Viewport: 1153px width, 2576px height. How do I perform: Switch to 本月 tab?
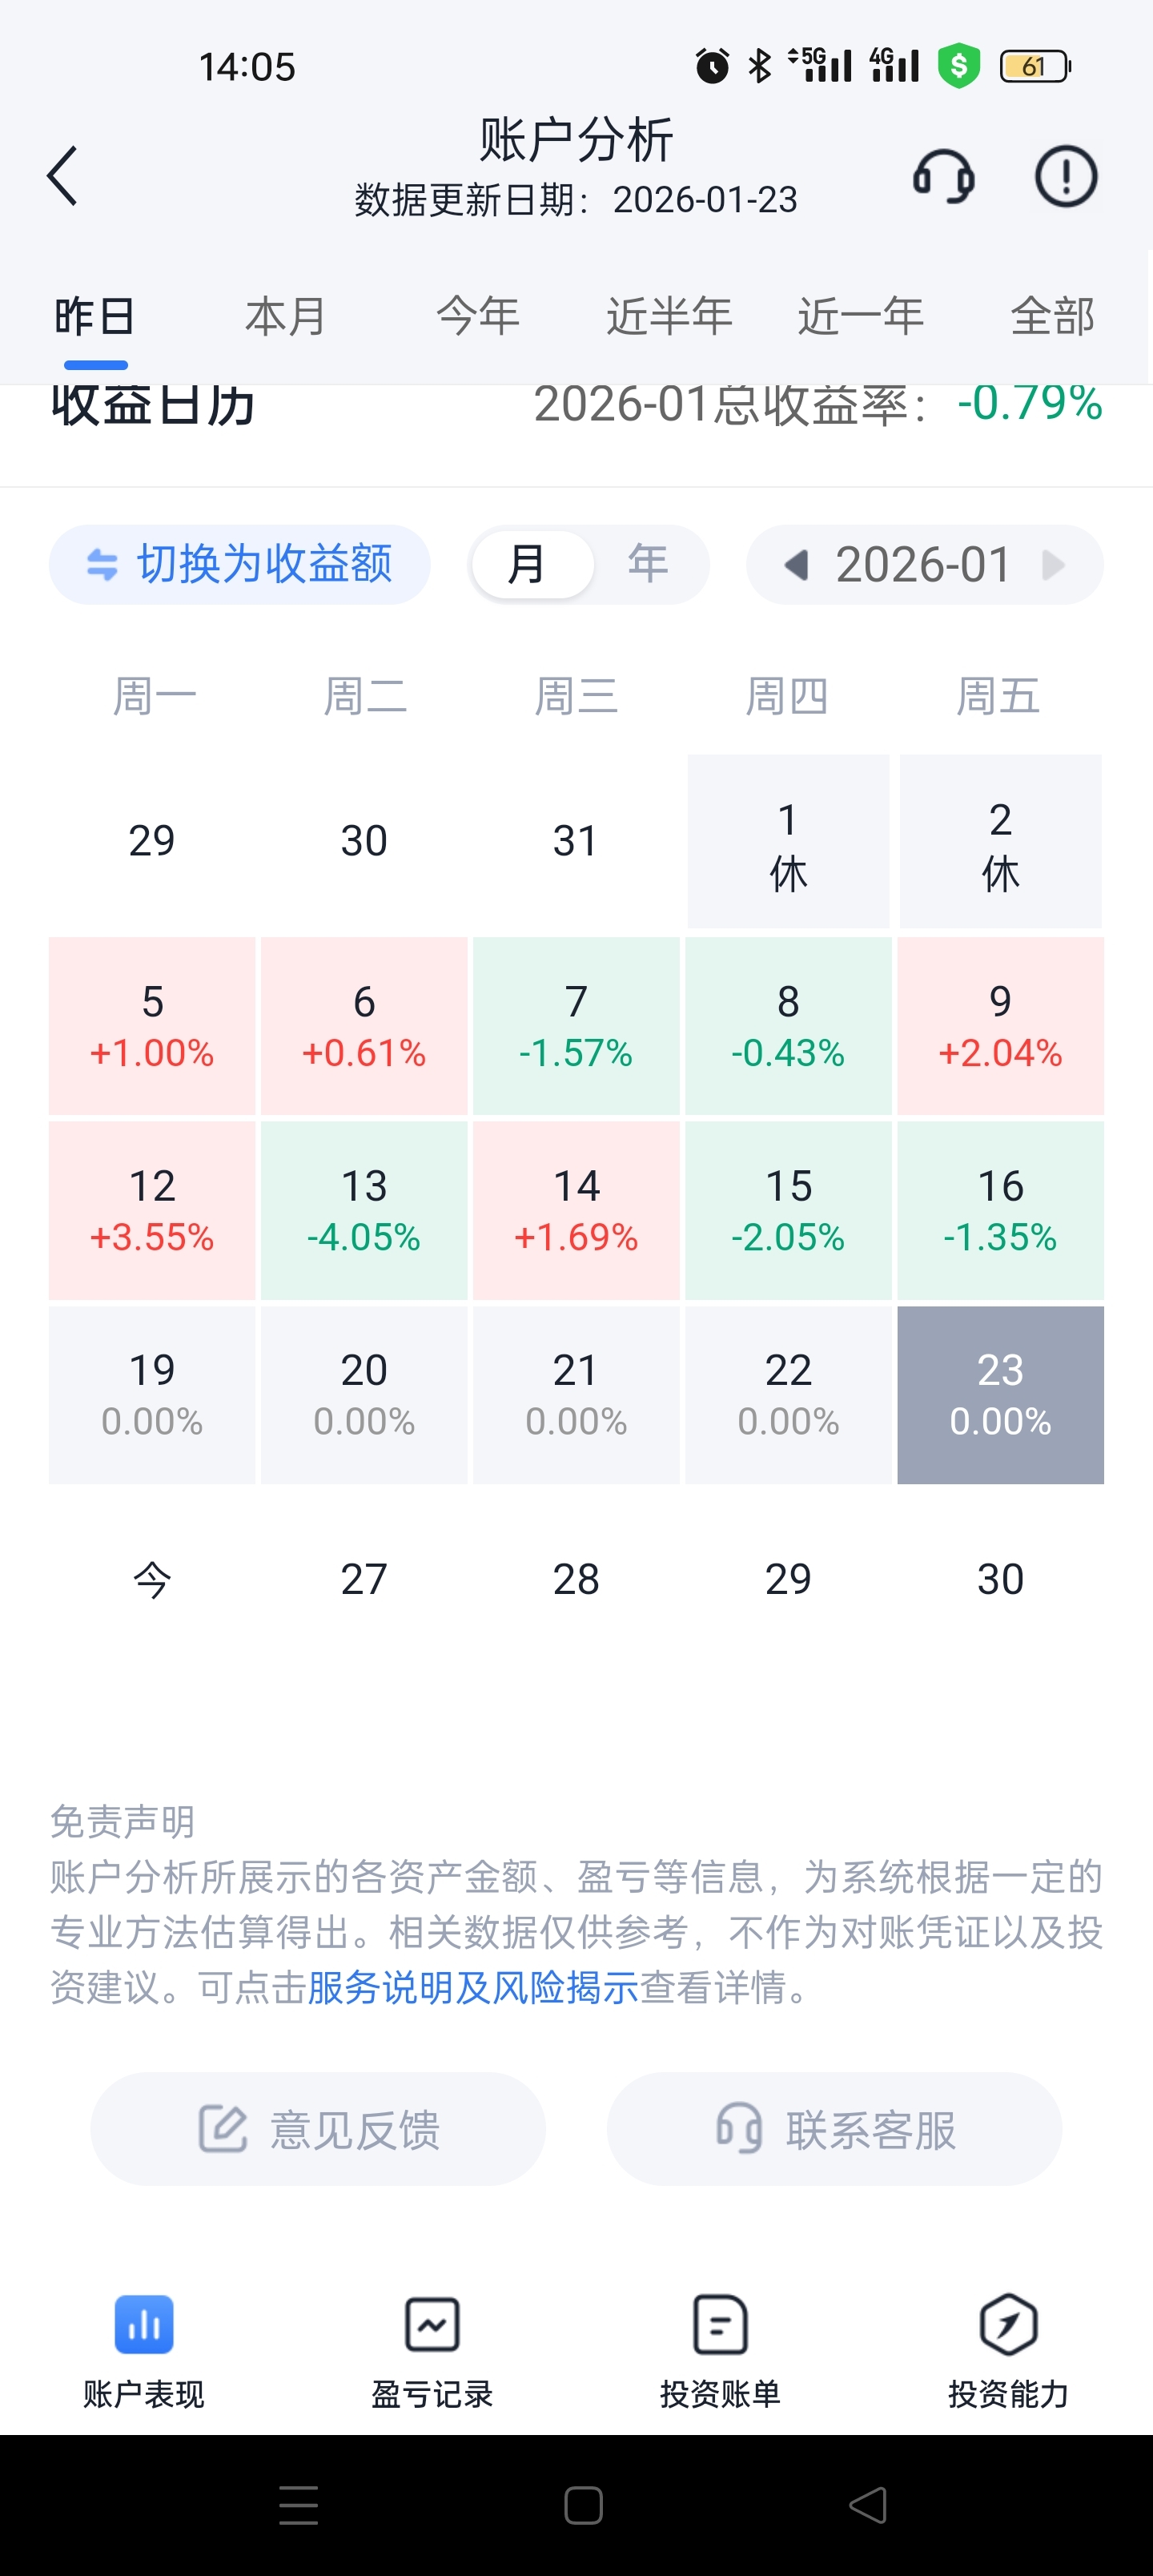pos(285,316)
